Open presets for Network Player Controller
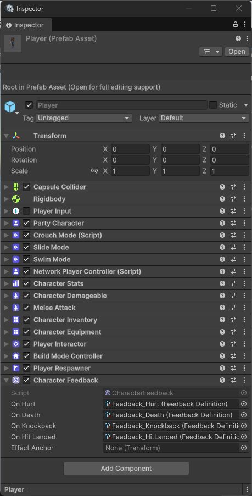252x496 pixels. click(233, 271)
